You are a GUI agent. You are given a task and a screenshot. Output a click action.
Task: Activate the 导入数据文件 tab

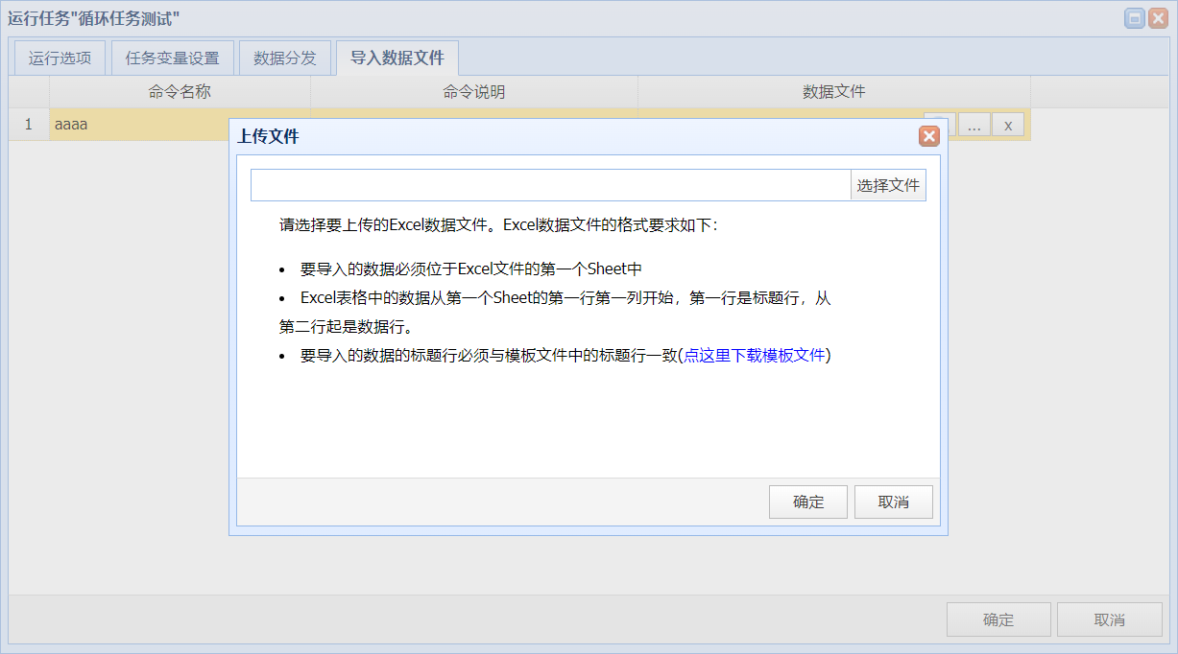coord(397,58)
